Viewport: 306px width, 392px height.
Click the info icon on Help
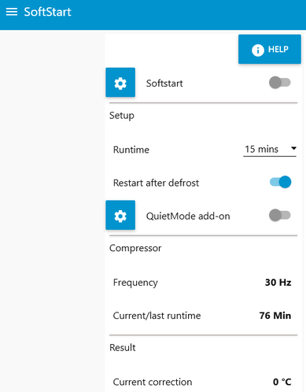(x=258, y=50)
